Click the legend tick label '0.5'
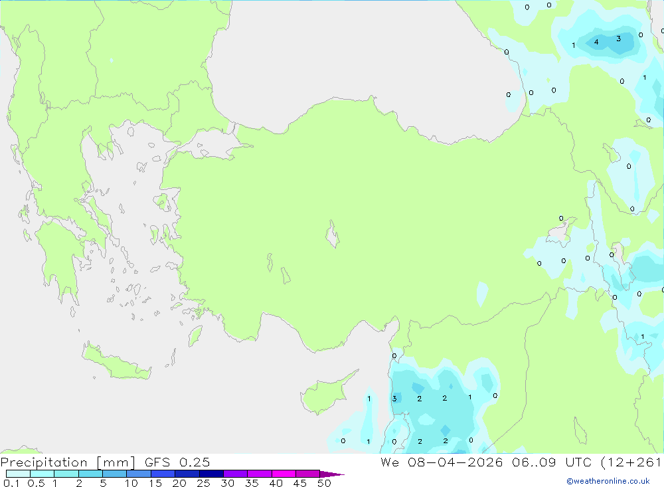 [36, 483]
